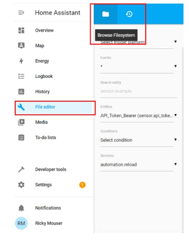Open the To-do lists clipboard icon
Screen dimensions: 189x241
pyautogui.click(x=21, y=138)
